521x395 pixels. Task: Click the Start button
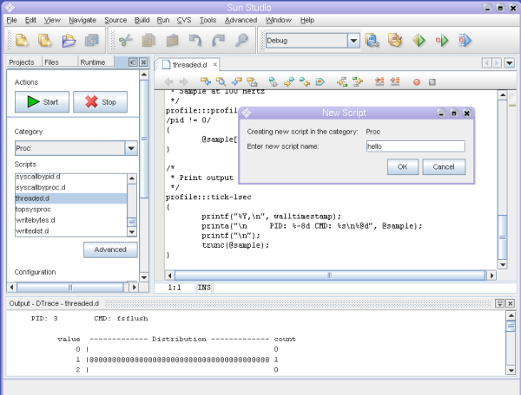[x=42, y=101]
